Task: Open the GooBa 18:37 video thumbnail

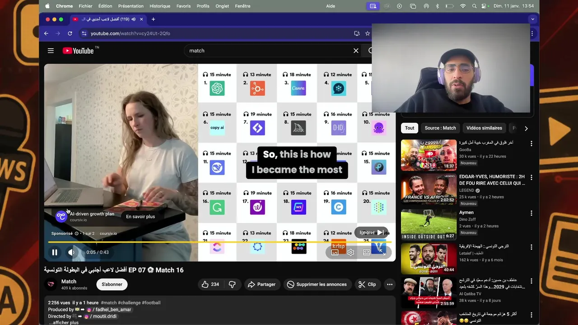Action: (x=429, y=155)
